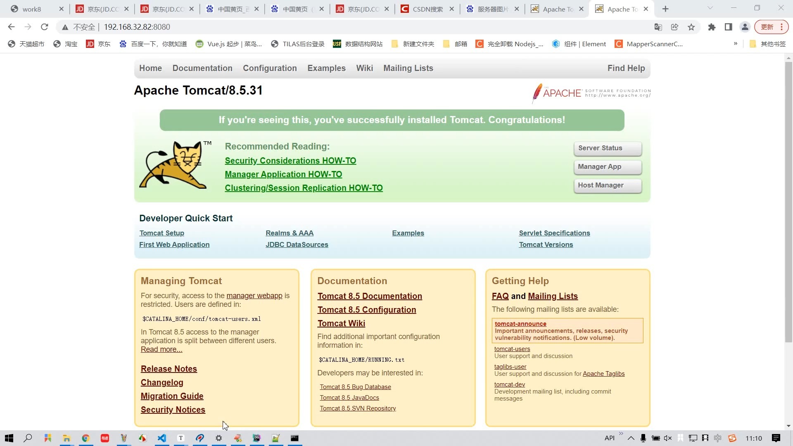The image size is (793, 446).
Task: Open Visual Studio Code from the taskbar
Action: pos(162,438)
